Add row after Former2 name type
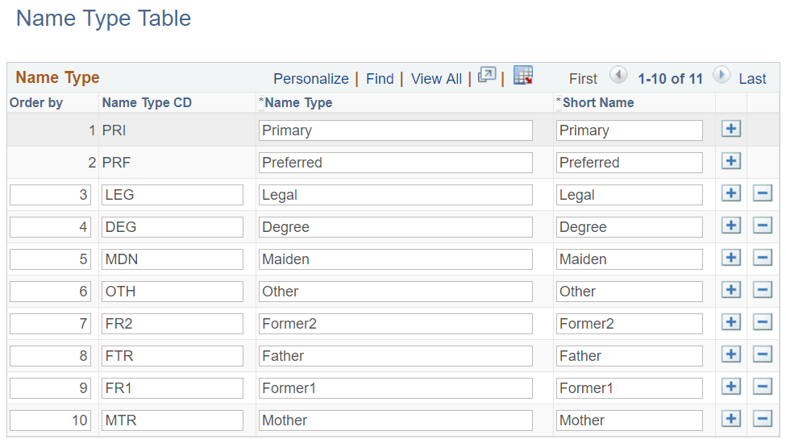The width and height of the screenshot is (786, 443). click(x=731, y=322)
